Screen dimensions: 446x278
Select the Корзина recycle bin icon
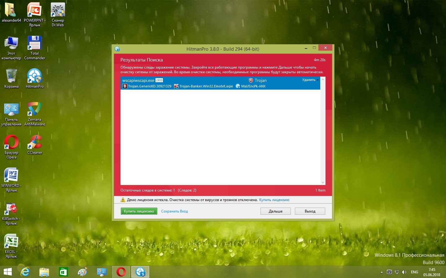coord(11,78)
